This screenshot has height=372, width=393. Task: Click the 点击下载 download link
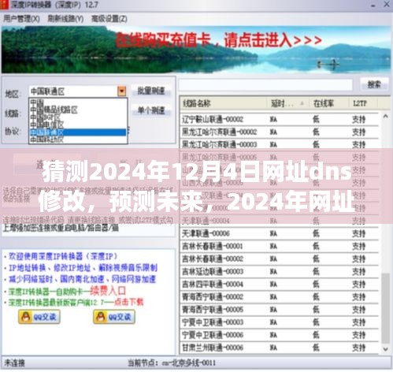point(129,302)
